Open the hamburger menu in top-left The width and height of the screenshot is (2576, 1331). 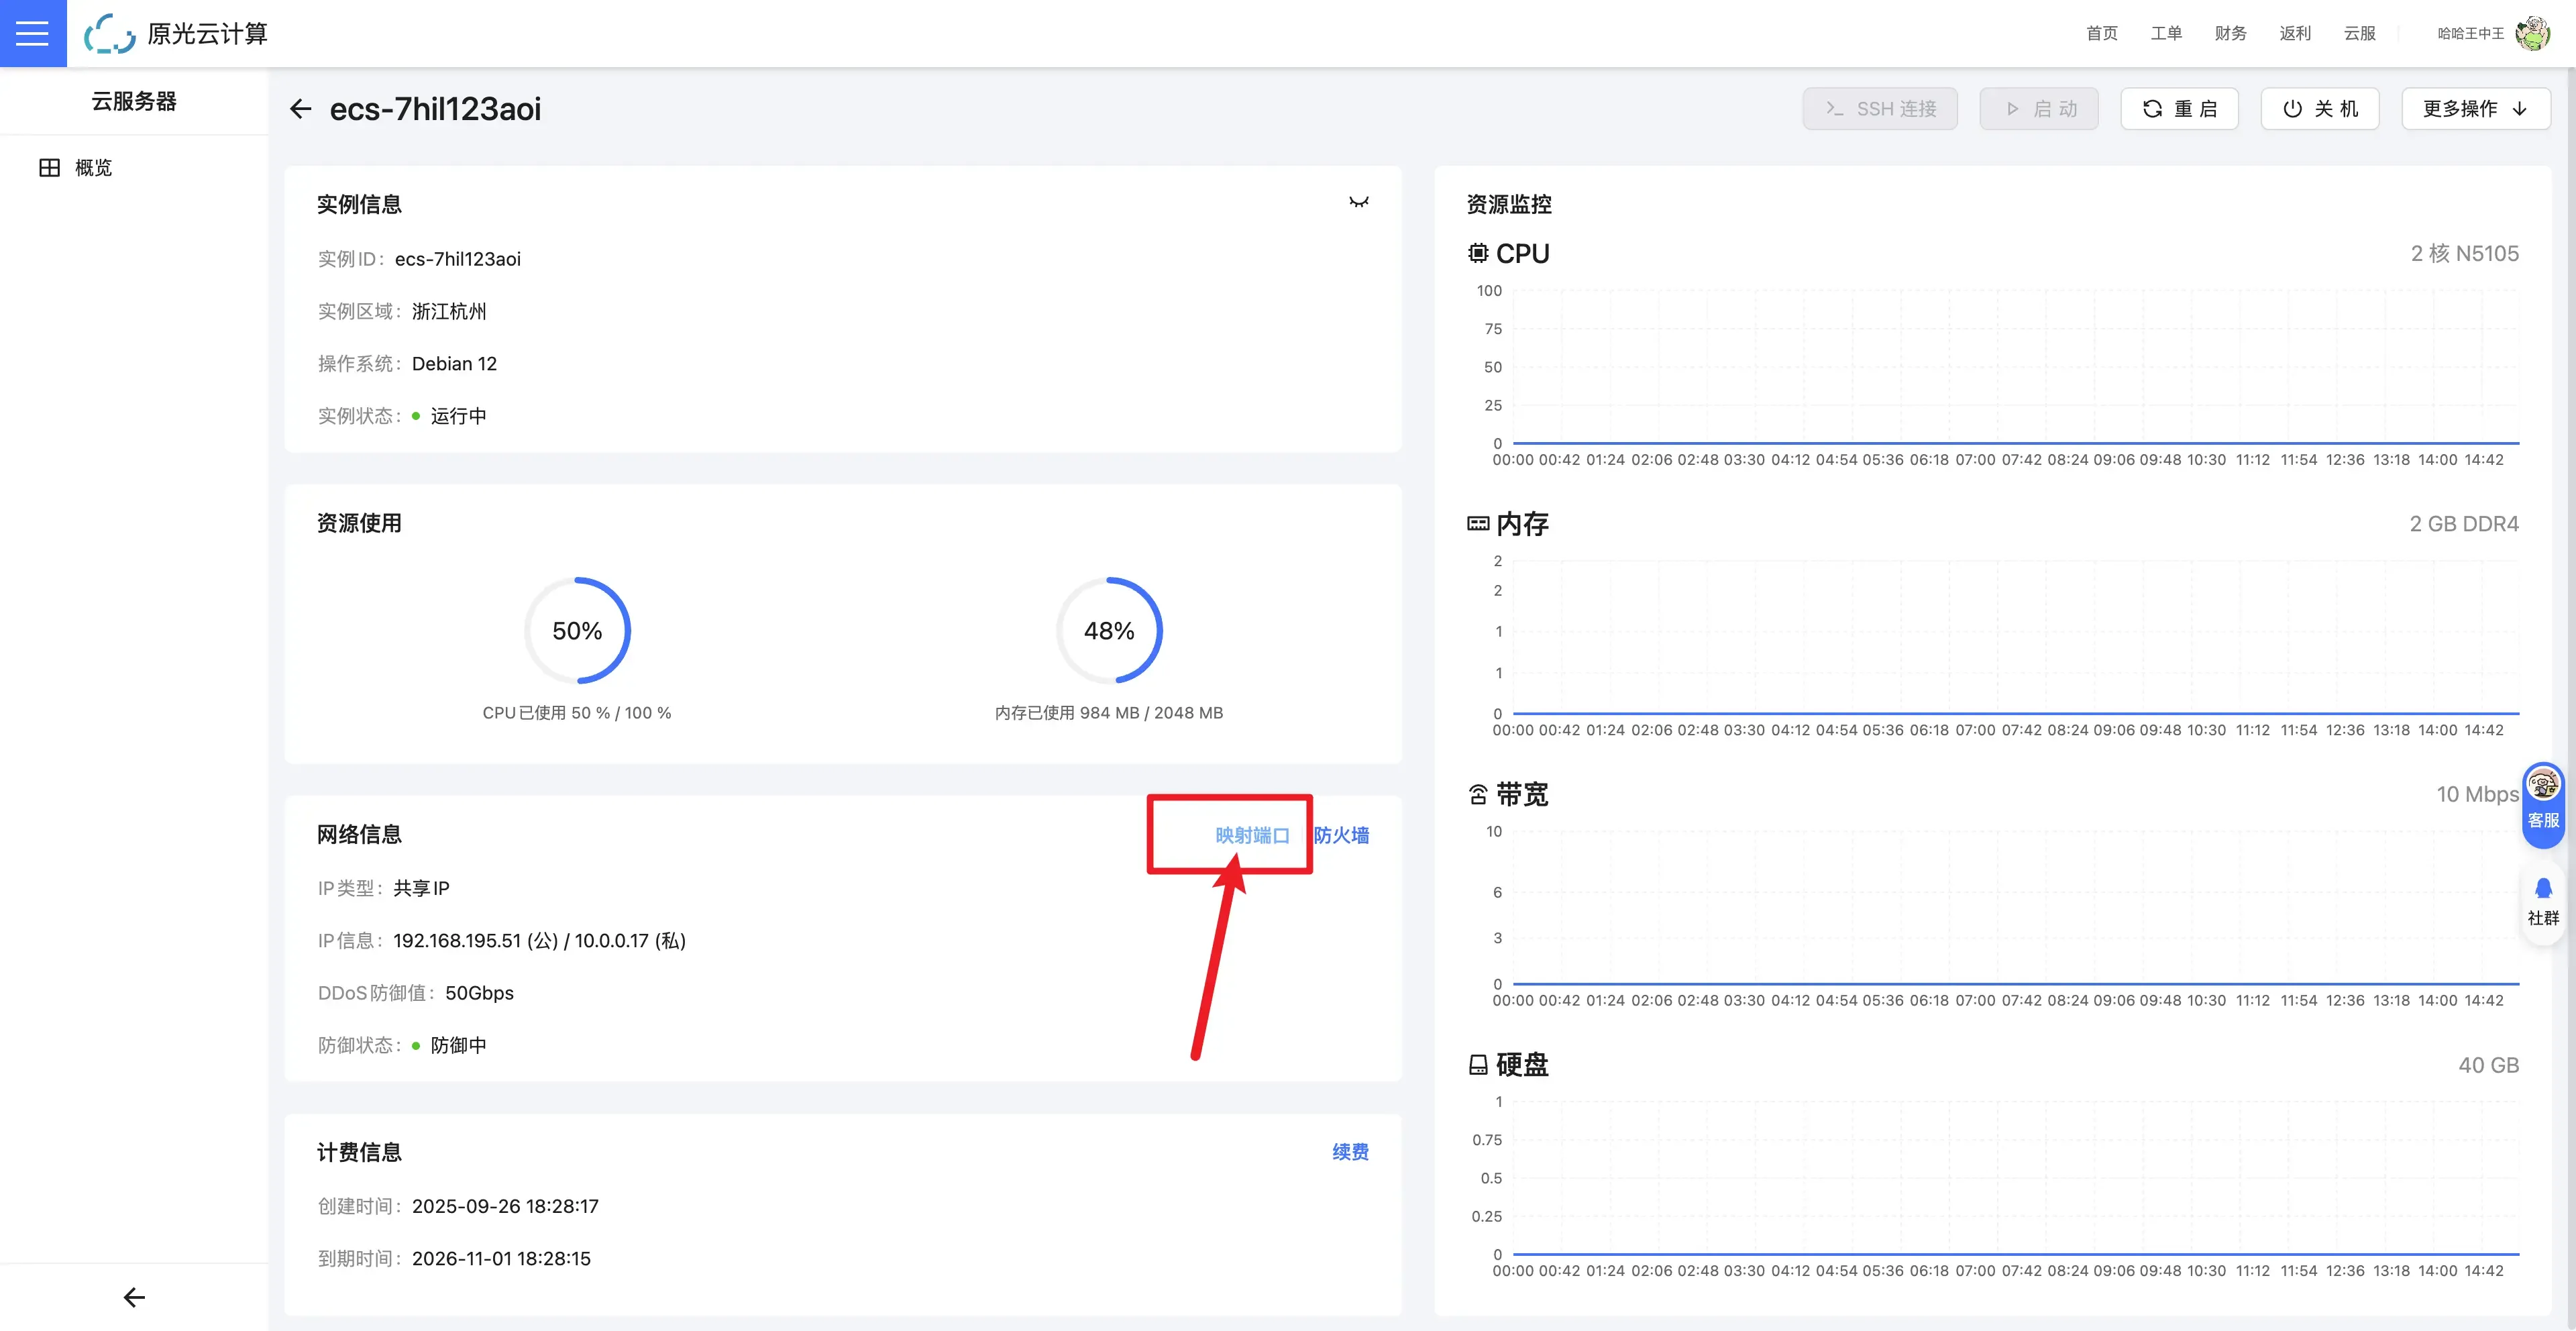click(32, 33)
